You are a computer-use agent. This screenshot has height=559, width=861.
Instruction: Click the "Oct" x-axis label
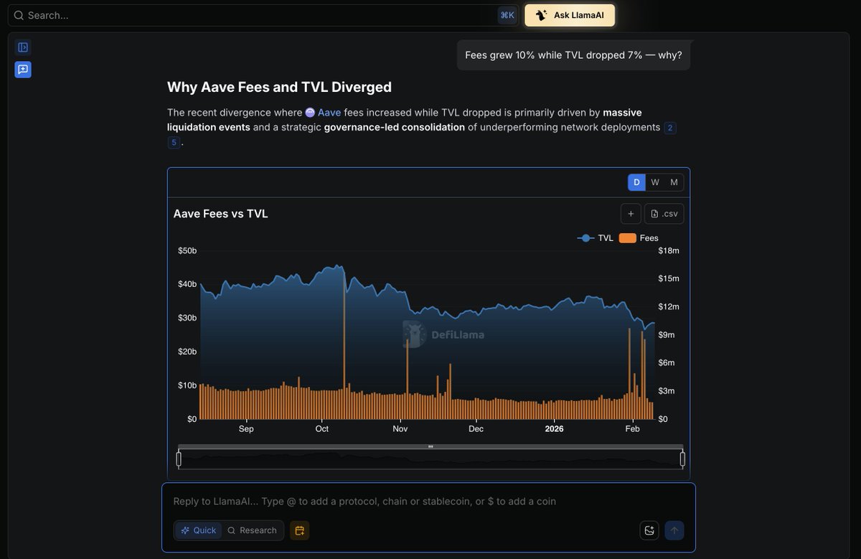point(321,429)
